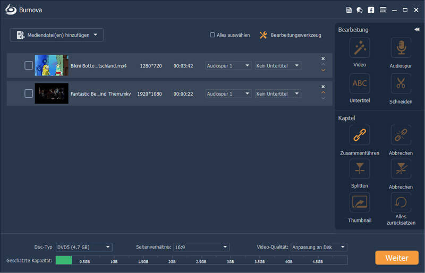The width and height of the screenshot is (425, 273).
Task: Open the Video-Qualität dropdown
Action: tap(319, 247)
